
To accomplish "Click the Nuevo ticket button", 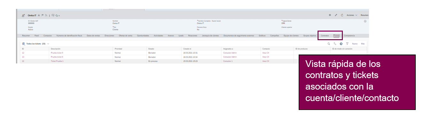I will 355,44.
